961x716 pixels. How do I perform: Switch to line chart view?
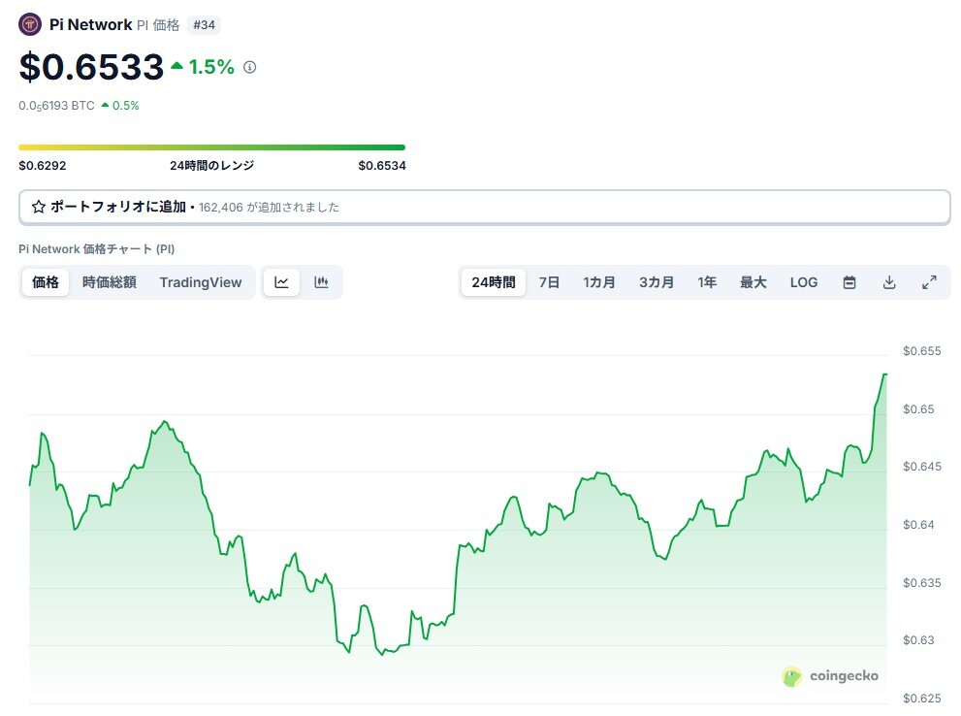tap(281, 282)
